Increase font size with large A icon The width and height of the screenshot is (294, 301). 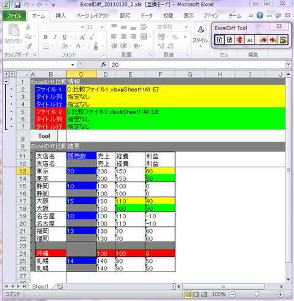coord(82,37)
